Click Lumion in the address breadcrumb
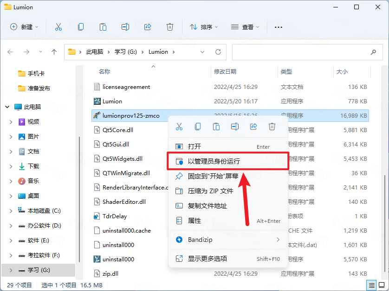 [x=158, y=52]
